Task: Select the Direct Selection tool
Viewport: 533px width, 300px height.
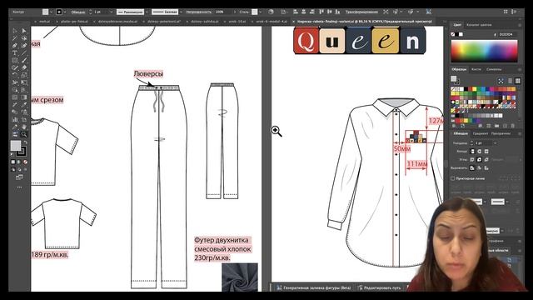Action: pos(24,31)
